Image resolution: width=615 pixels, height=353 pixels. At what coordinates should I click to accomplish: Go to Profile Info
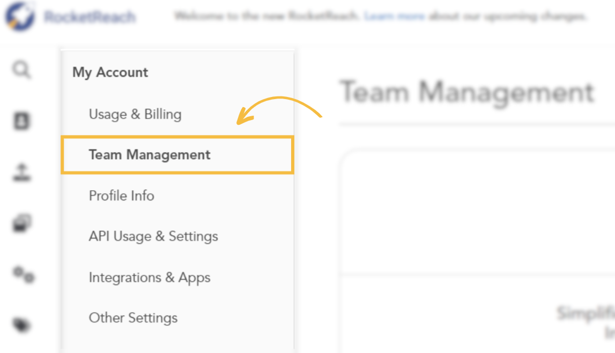[x=122, y=196]
